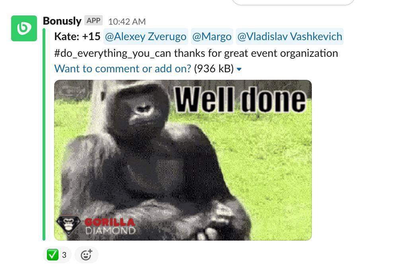The image size is (397, 270).
Task: Click the rounded box above the message
Action: (x=293, y=2)
